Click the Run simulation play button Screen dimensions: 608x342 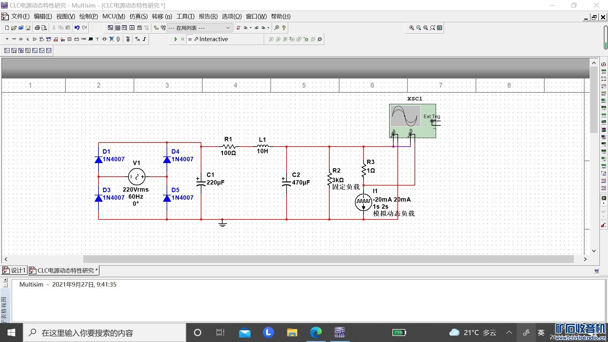tap(176, 39)
